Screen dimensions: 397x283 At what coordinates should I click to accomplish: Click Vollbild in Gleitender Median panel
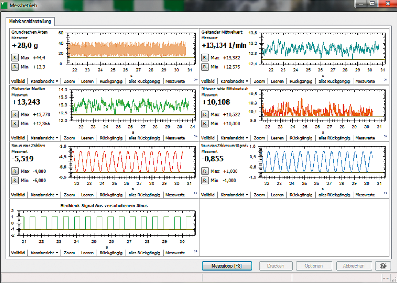pyautogui.click(x=18, y=138)
